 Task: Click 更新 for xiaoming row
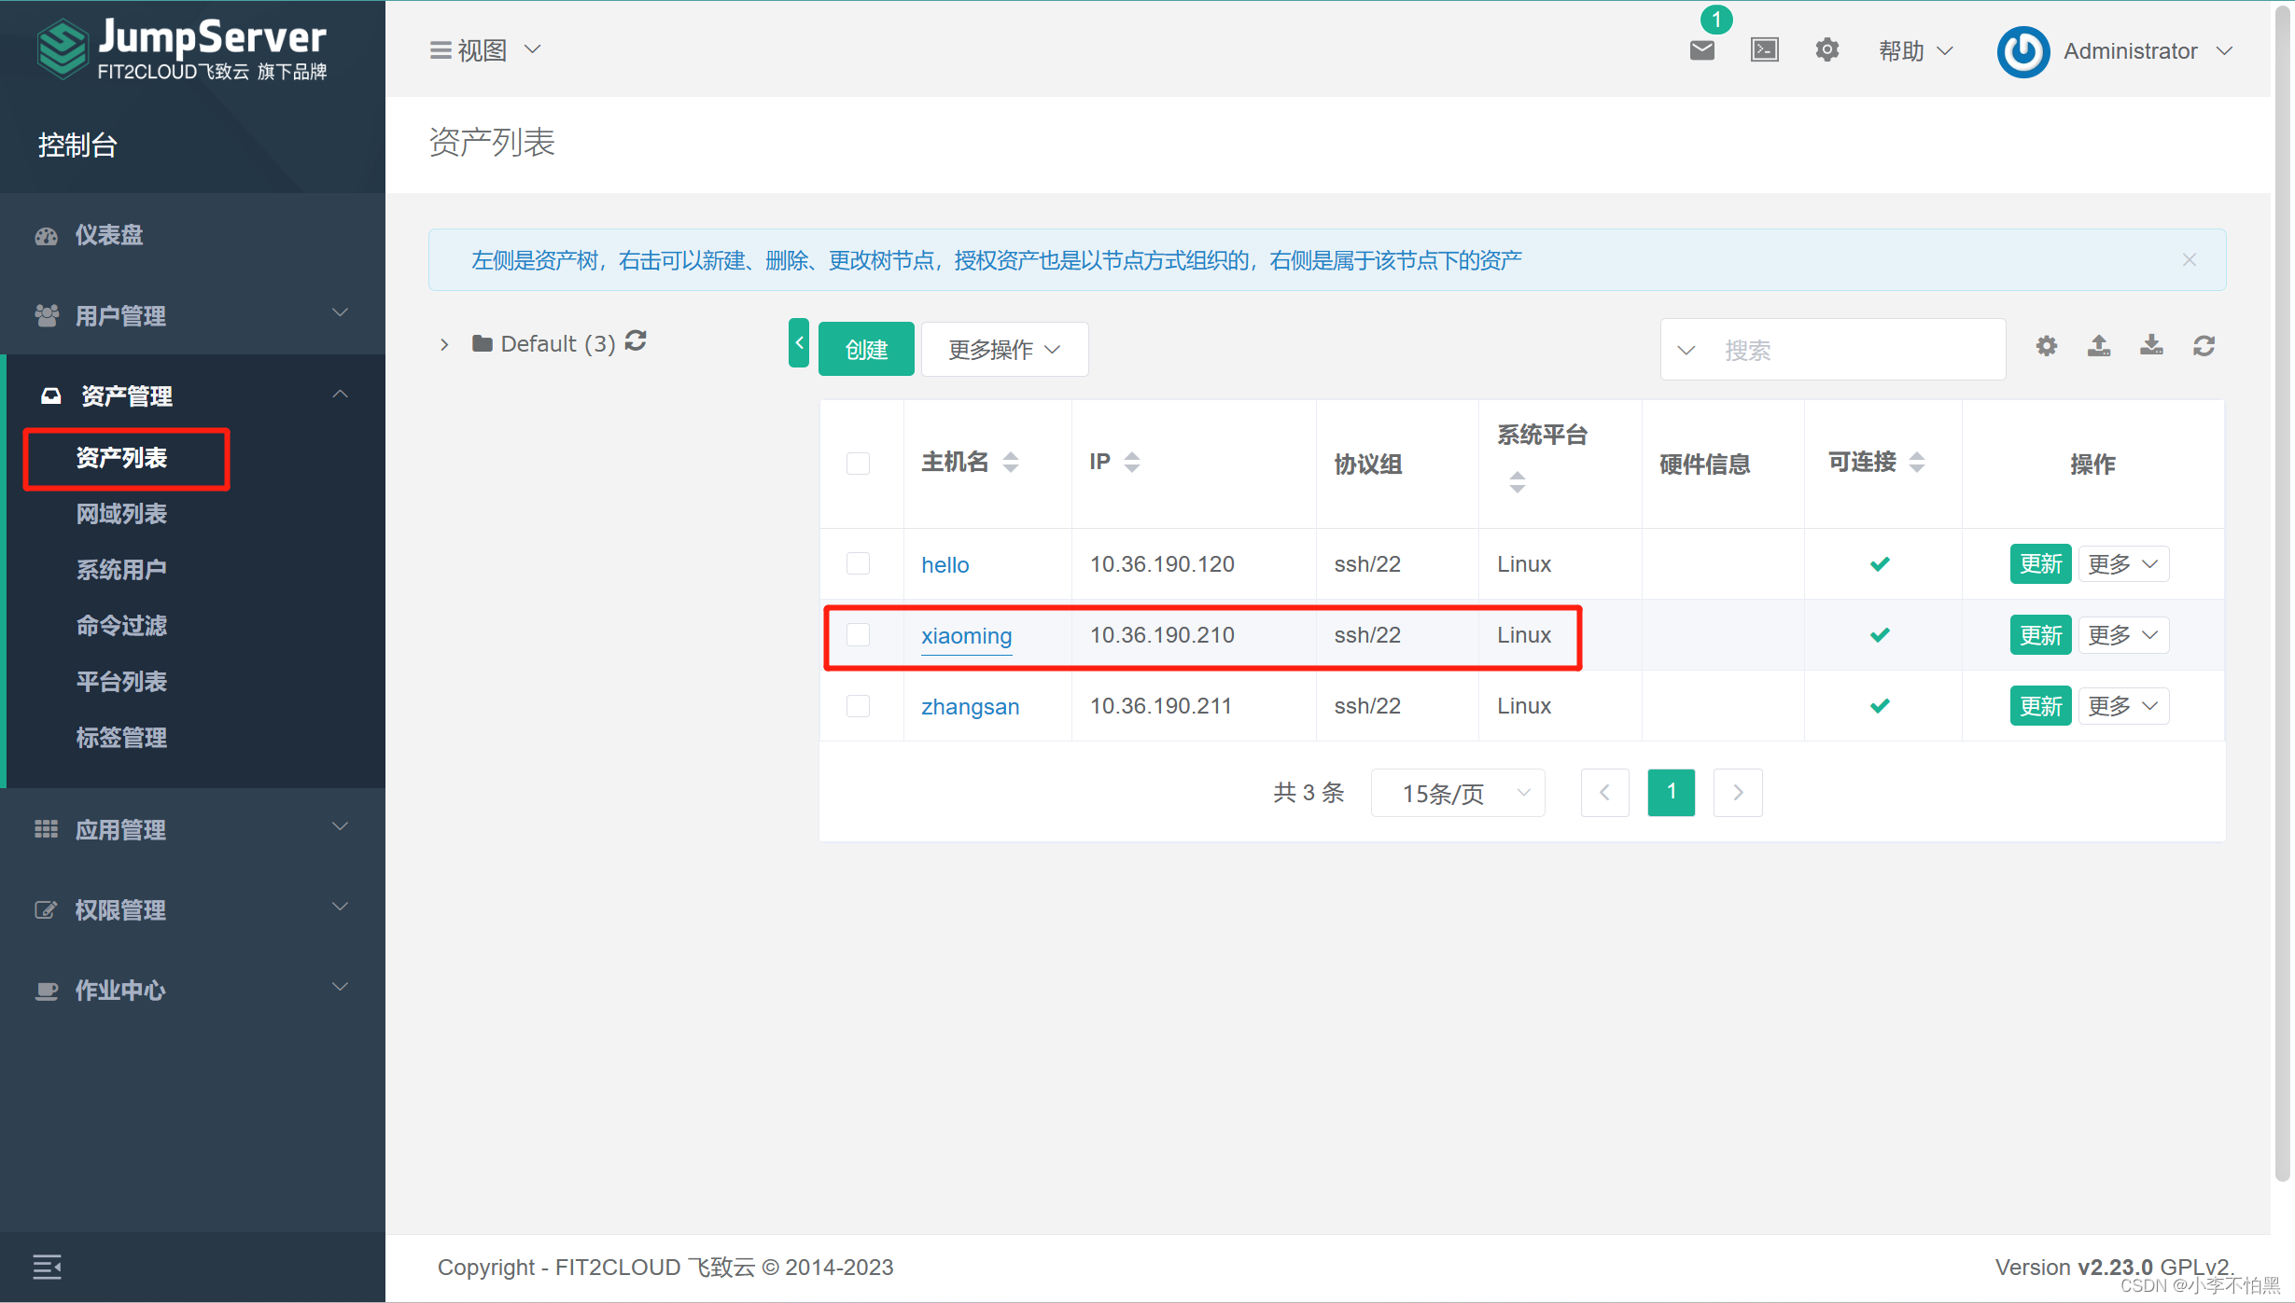pyautogui.click(x=2040, y=634)
